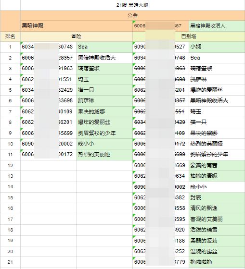Screen dimensions: 245x269
Task: Click rank number 1 in 排名 column
Action: (10, 47)
